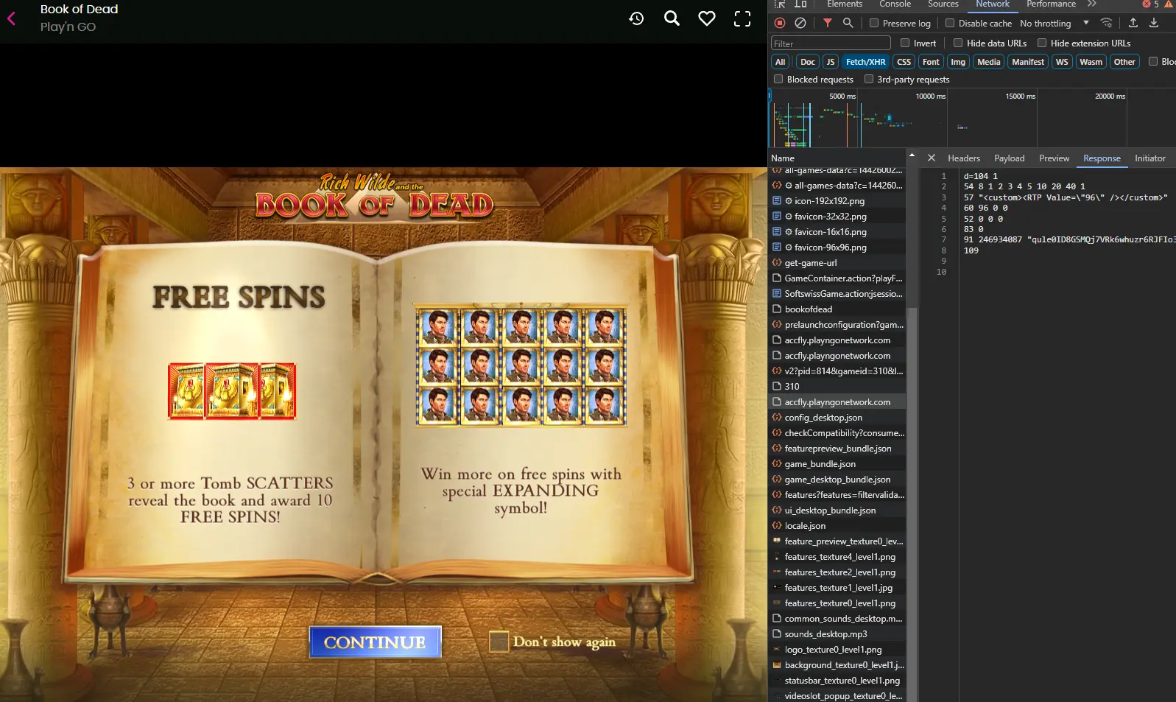Screen dimensions: 1176x702
Task: Toggle the device toolbar icon in DevTools
Action: pyautogui.click(x=800, y=4)
